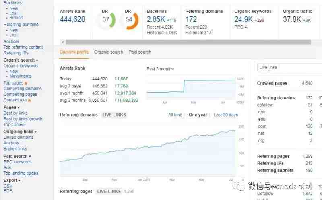
Task: Collapse the Pages sidebar section
Action: tap(12, 107)
